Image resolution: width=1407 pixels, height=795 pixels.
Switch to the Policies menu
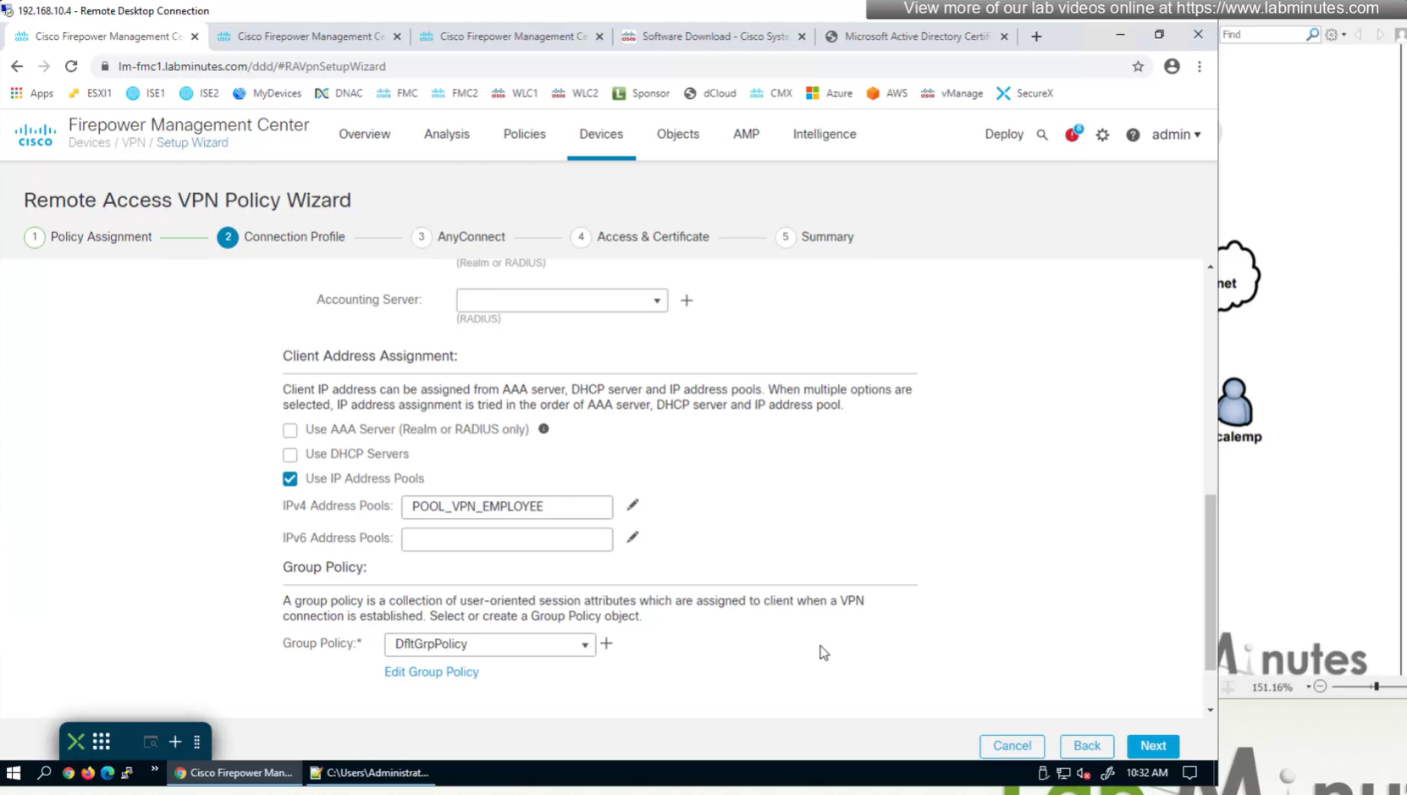(x=524, y=135)
